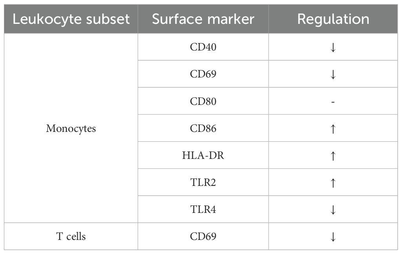Screen dimensions: 402x254
Task: Click the up arrow in the HLA-DR row
Action: [333, 155]
